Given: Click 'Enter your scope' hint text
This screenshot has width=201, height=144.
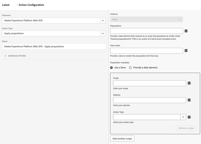Looking at the screenshot, I should point(121,88).
